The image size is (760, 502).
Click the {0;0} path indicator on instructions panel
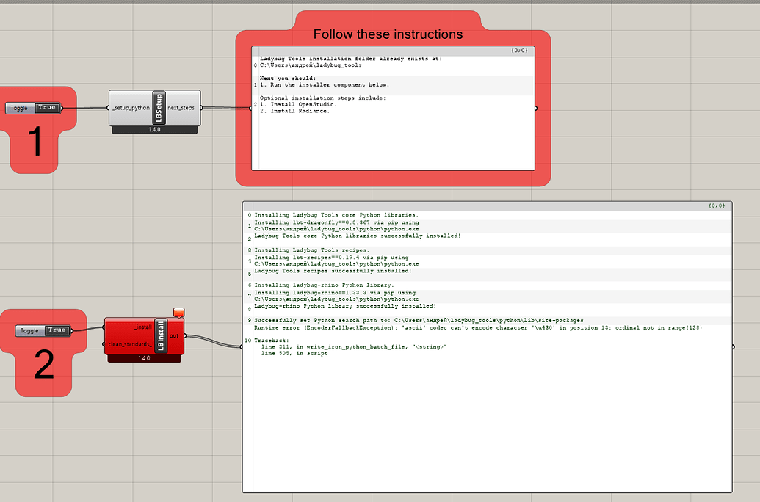[518, 50]
